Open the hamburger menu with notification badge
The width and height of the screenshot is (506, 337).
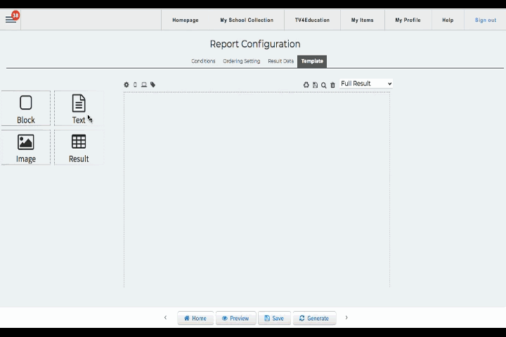click(11, 19)
